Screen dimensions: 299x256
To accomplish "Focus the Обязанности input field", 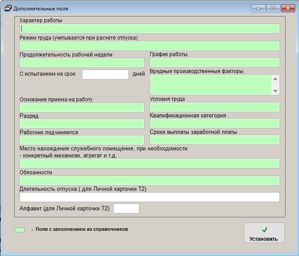I will point(149,180).
